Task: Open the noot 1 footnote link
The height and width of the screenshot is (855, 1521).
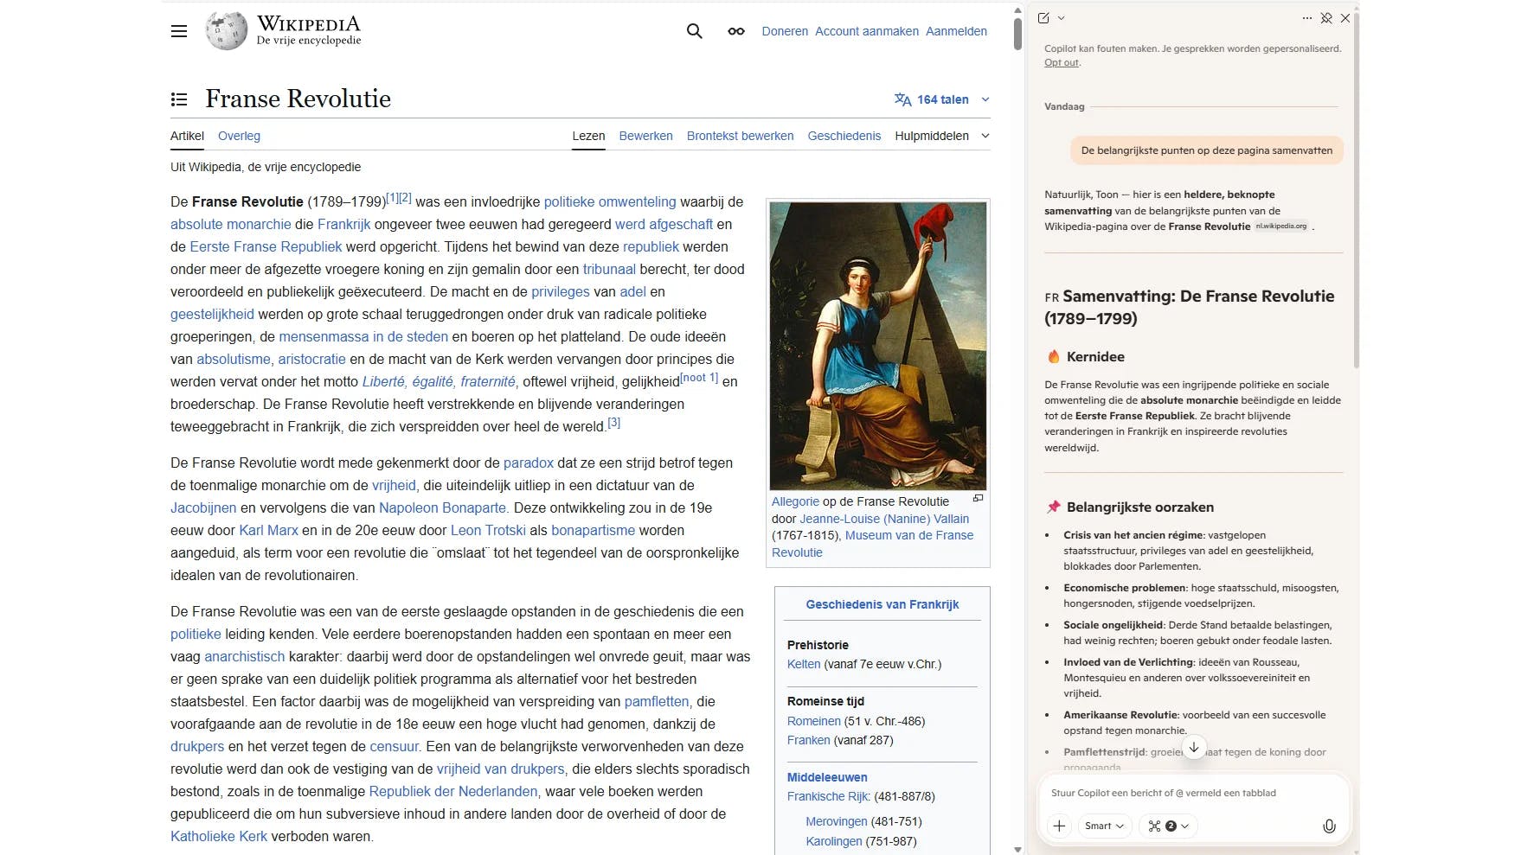Action: pos(699,378)
